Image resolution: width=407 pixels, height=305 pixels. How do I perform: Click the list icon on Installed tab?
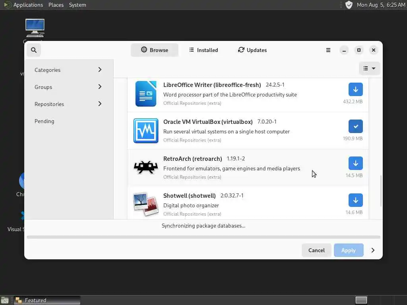(192, 50)
